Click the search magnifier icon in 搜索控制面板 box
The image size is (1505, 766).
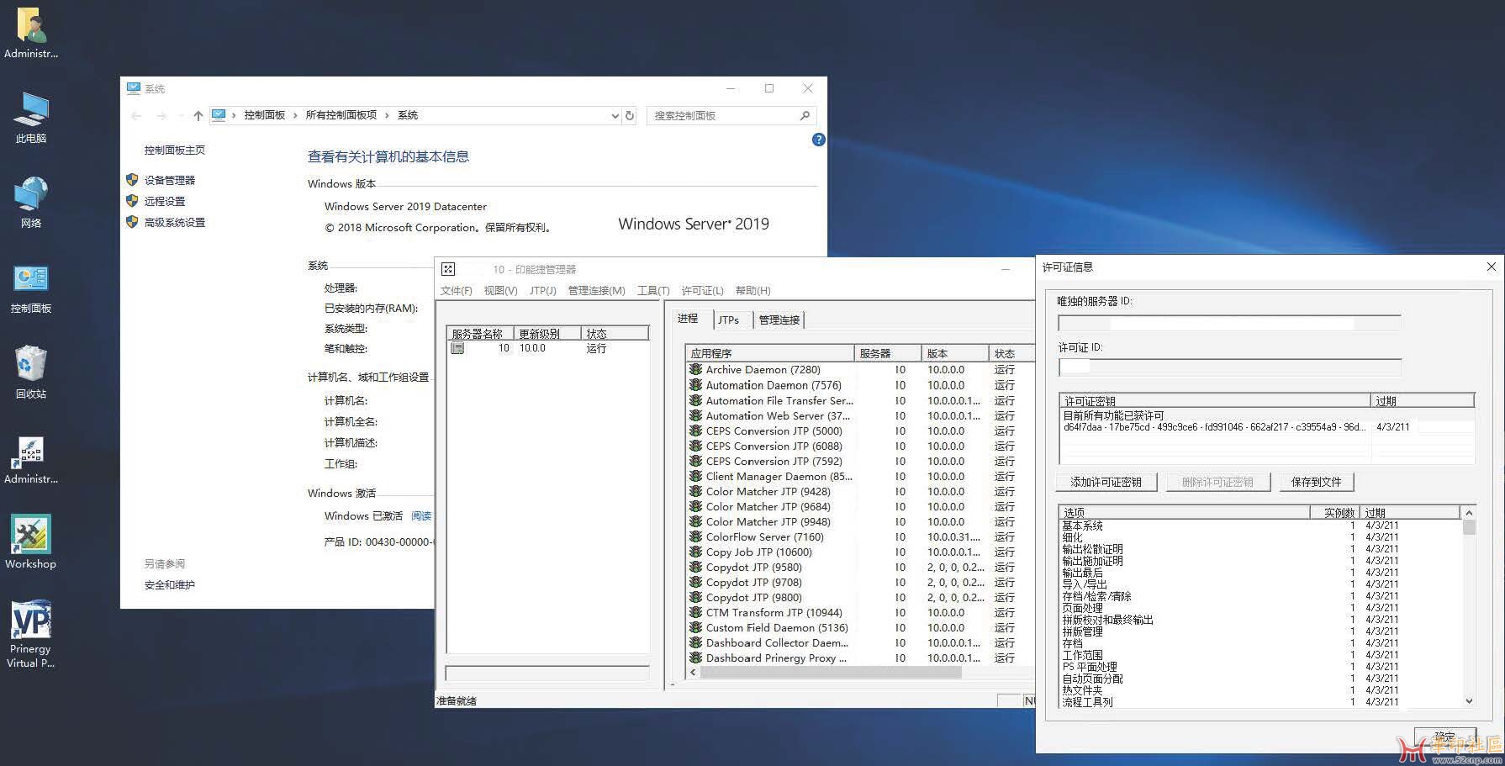[805, 116]
